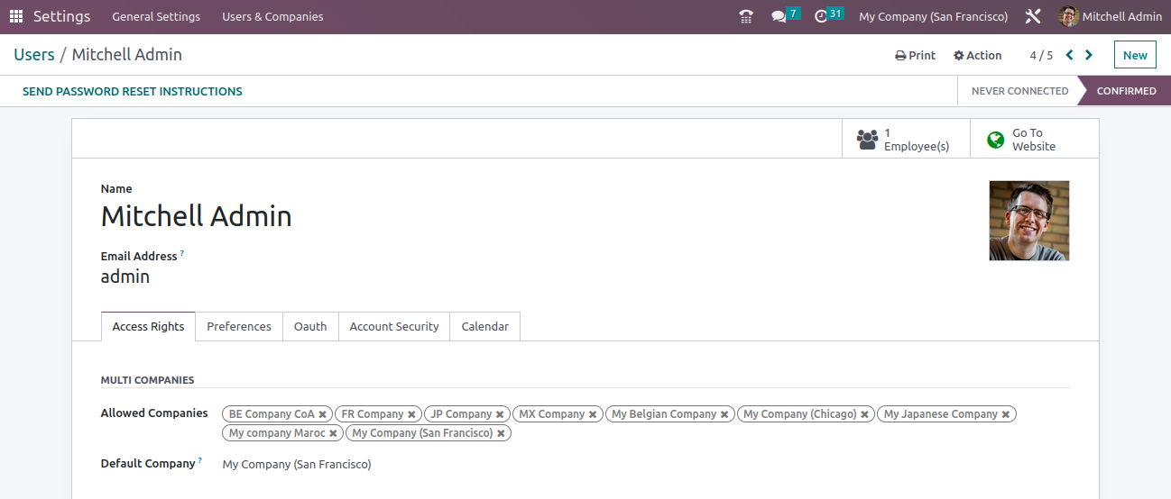Click the Mitchell Admin breadcrumb text

tap(127, 55)
